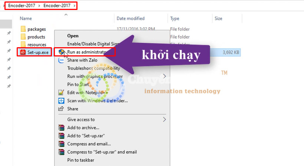304x166 pixels.
Task: Expand the breadcrumb chevron after last Encoder-2017
Action: (x=75, y=6)
